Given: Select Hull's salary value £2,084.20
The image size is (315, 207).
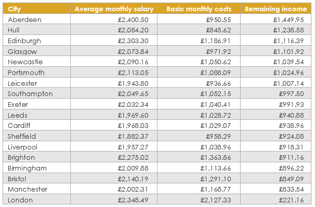Looking at the screenshot, I should (133, 30).
